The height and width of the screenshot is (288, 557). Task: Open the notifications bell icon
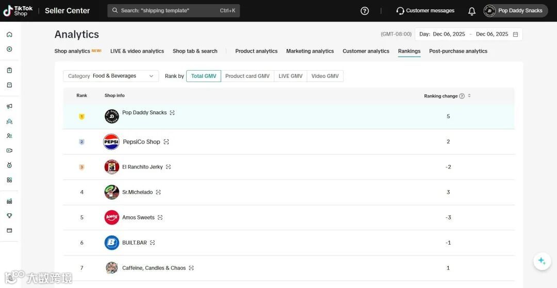click(x=472, y=11)
